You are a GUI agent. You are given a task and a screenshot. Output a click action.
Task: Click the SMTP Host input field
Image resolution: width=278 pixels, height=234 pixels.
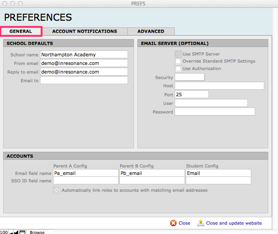(219, 86)
